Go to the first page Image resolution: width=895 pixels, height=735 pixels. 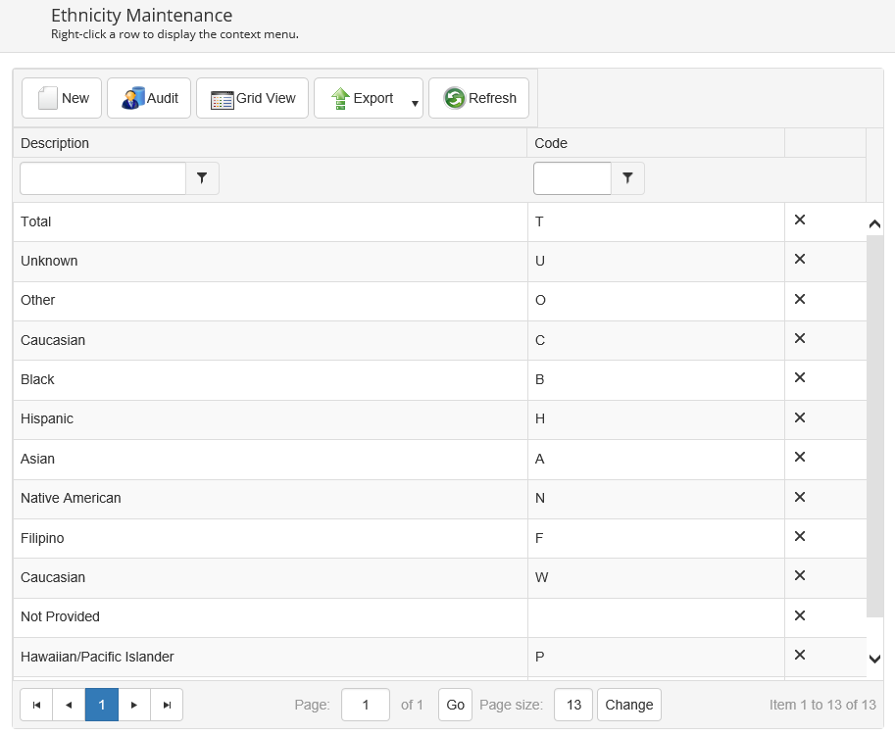(36, 705)
